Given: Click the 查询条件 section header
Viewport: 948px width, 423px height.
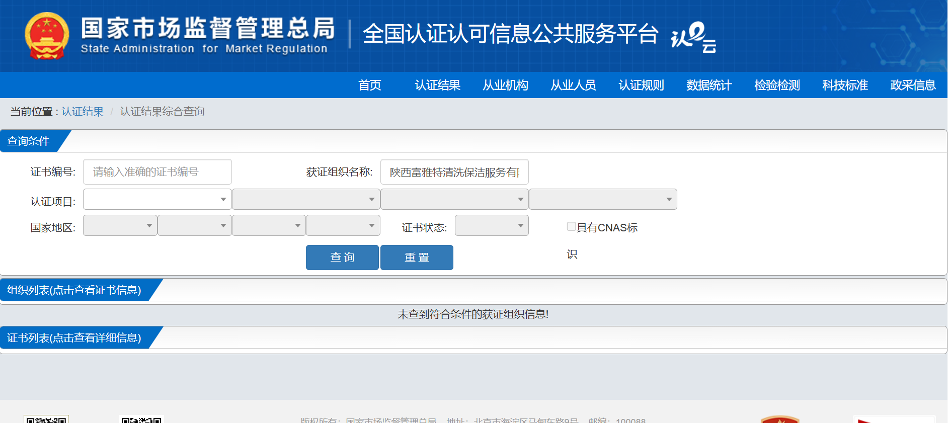Looking at the screenshot, I should 28,141.
